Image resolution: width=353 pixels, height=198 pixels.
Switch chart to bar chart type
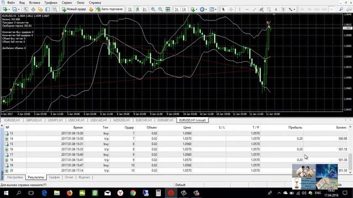130,9
